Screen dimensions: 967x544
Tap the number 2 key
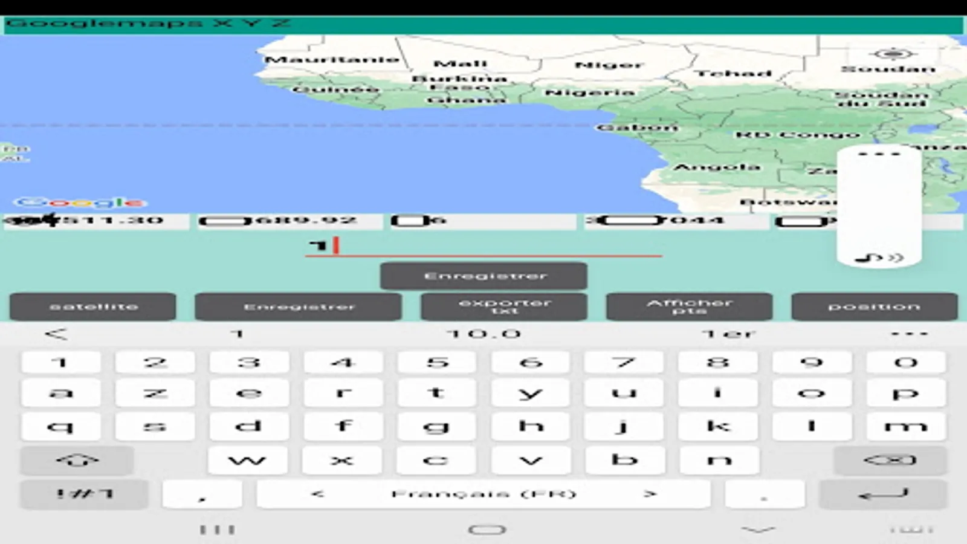(155, 363)
